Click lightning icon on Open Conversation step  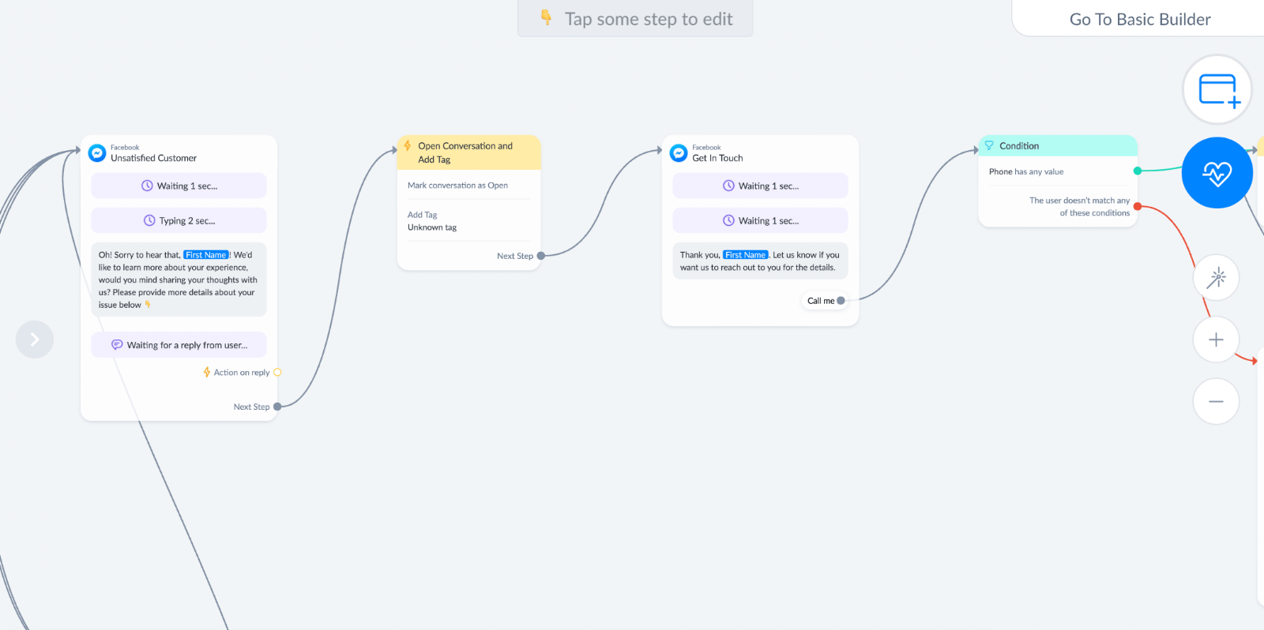(x=408, y=146)
